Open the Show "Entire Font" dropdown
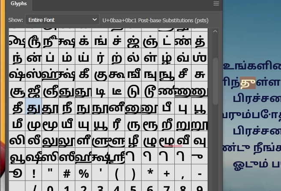 (x=62, y=20)
